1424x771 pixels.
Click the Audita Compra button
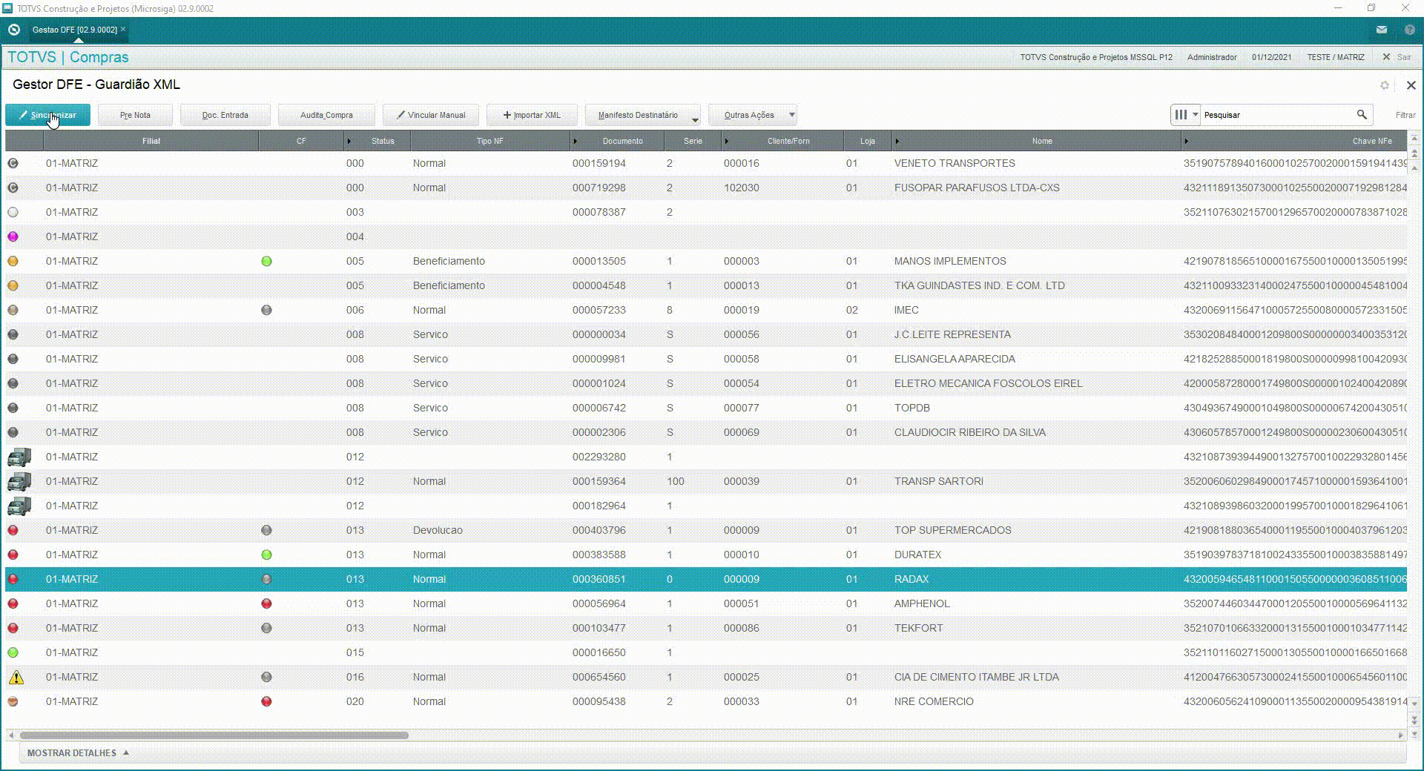326,115
